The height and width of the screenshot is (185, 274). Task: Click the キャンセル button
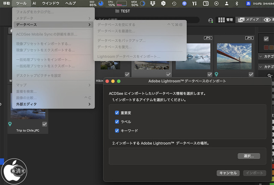[228, 173]
